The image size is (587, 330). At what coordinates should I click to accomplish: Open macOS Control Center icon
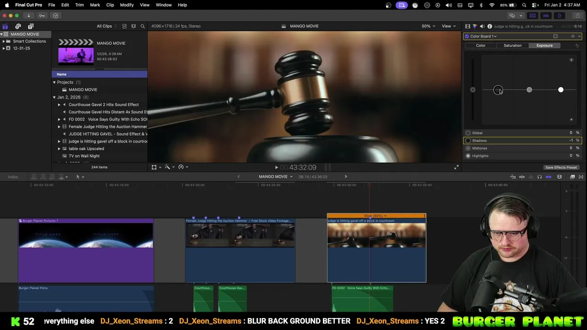tap(534, 5)
